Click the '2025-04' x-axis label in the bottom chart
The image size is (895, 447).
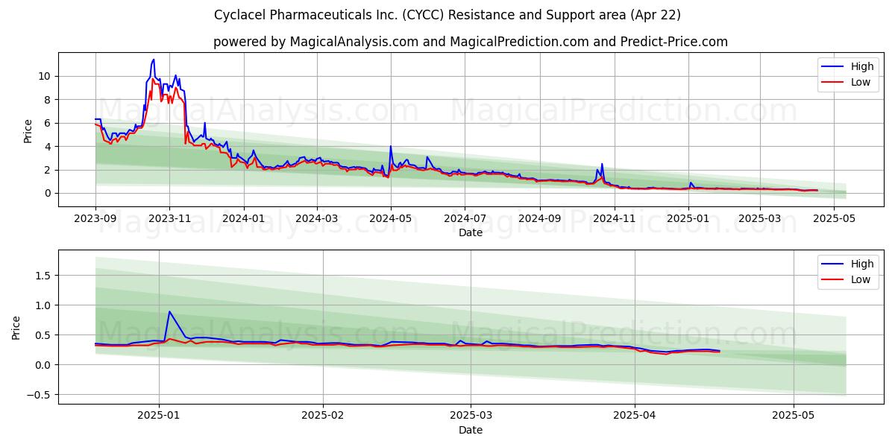click(x=635, y=416)
